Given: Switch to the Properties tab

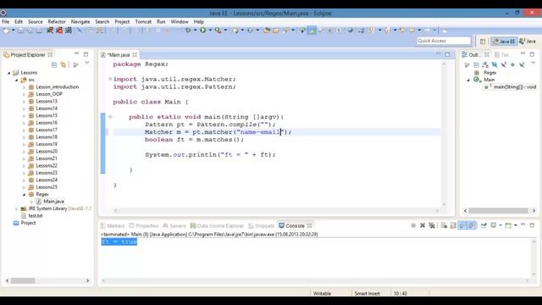Looking at the screenshot, I should [144, 225].
